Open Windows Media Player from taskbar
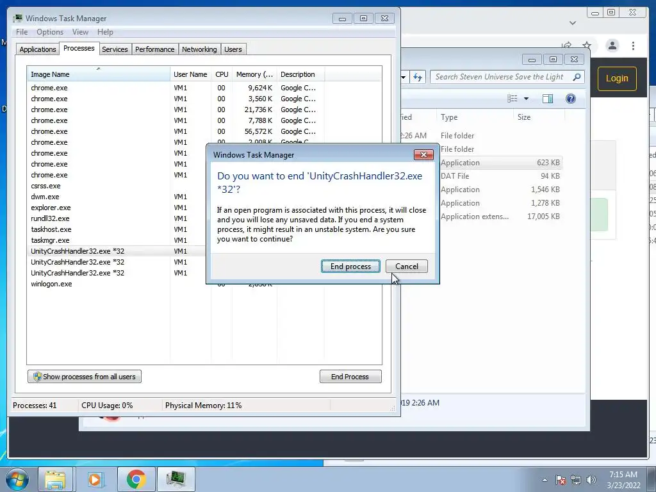 [95, 479]
